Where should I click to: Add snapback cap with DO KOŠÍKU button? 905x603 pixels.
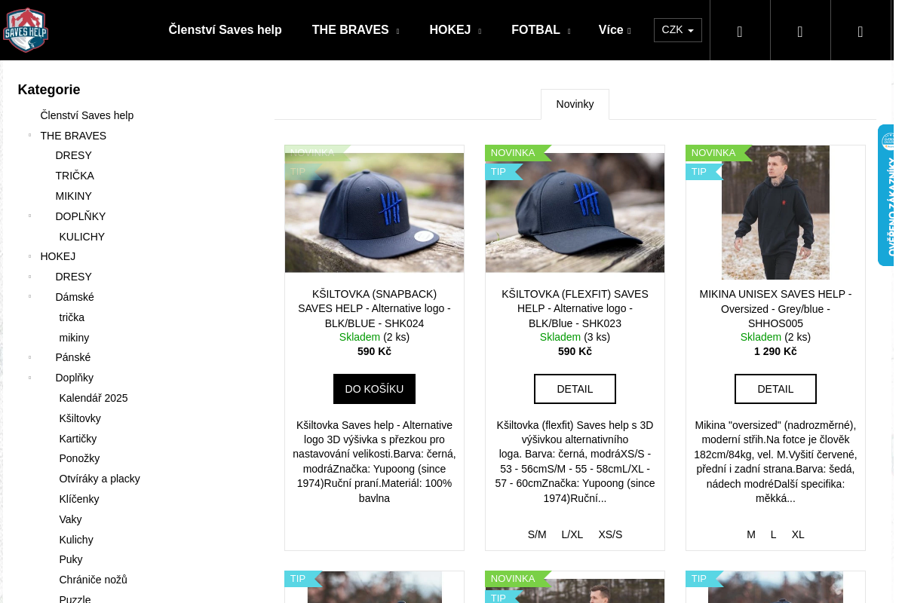tap(374, 389)
